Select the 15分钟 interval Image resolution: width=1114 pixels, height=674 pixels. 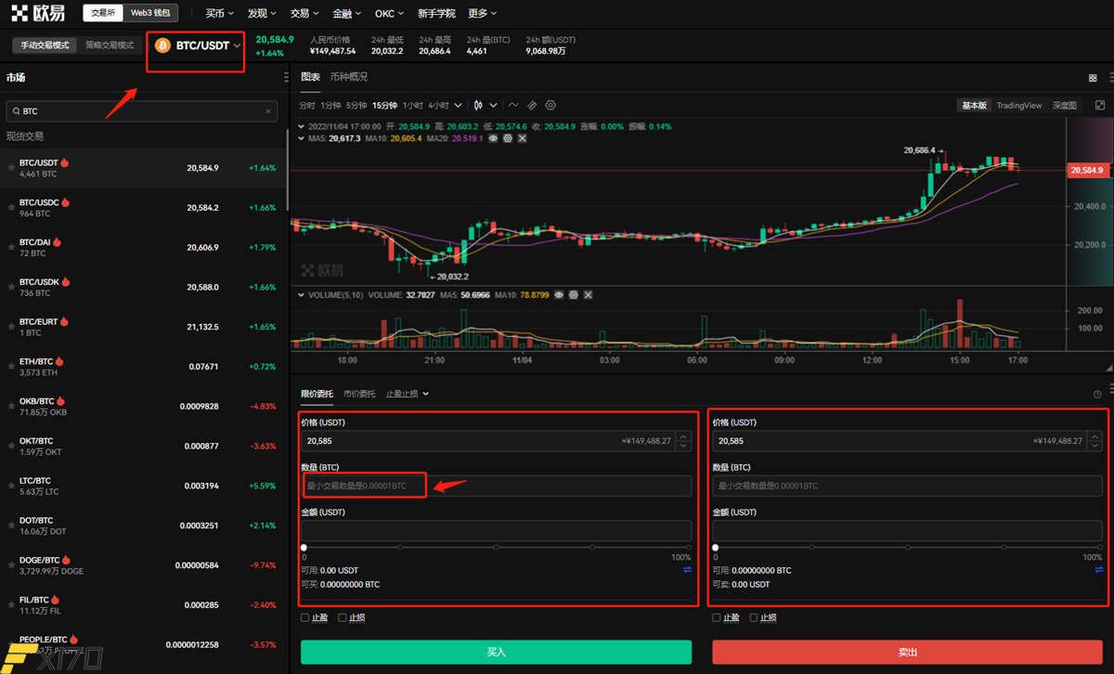click(x=382, y=106)
